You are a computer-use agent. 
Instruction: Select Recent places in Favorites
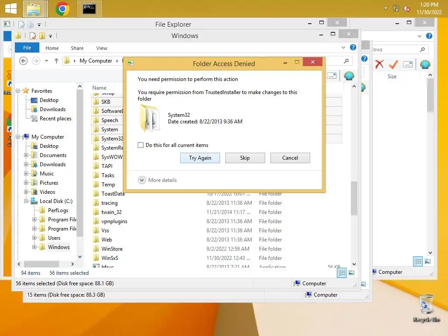56,118
